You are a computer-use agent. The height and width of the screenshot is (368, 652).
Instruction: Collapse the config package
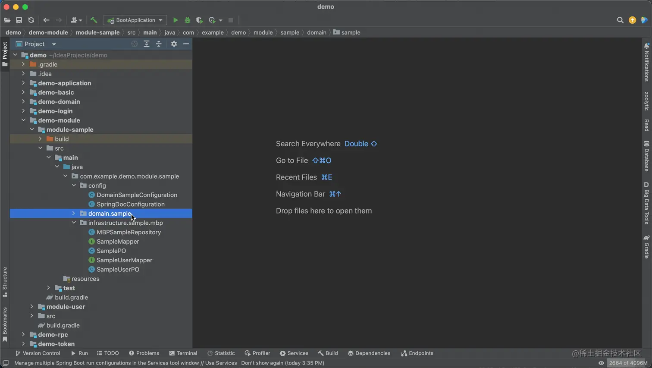pos(74,186)
